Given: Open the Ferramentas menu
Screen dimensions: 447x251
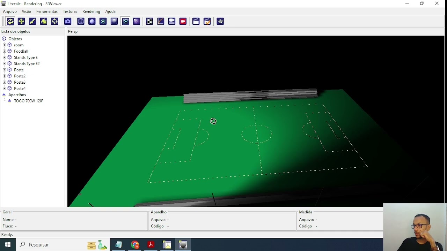Looking at the screenshot, I should click(47, 12).
